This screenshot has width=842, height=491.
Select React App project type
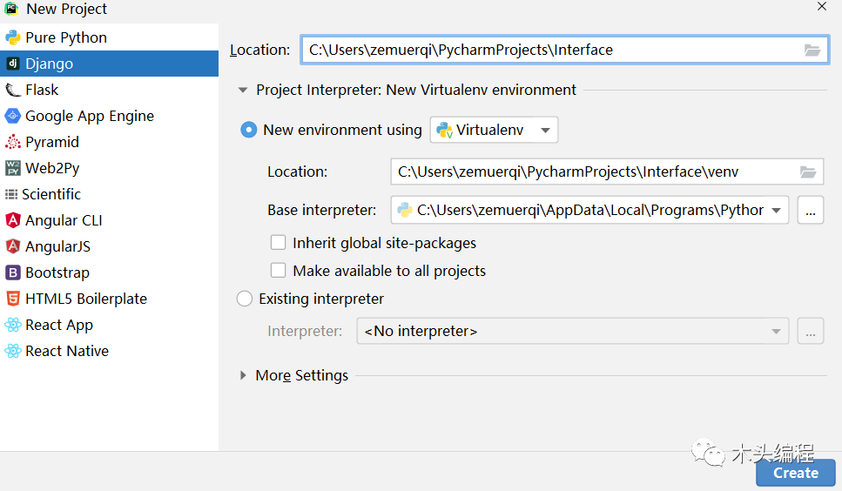(x=109, y=325)
